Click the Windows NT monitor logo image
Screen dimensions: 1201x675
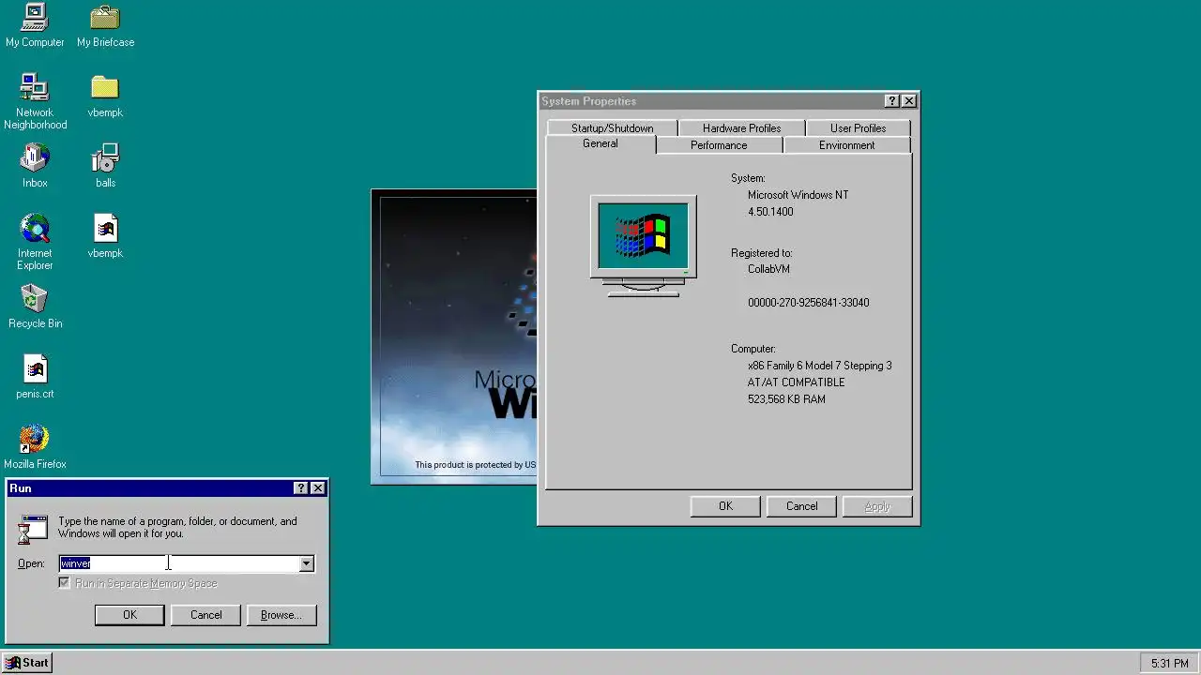643,246
